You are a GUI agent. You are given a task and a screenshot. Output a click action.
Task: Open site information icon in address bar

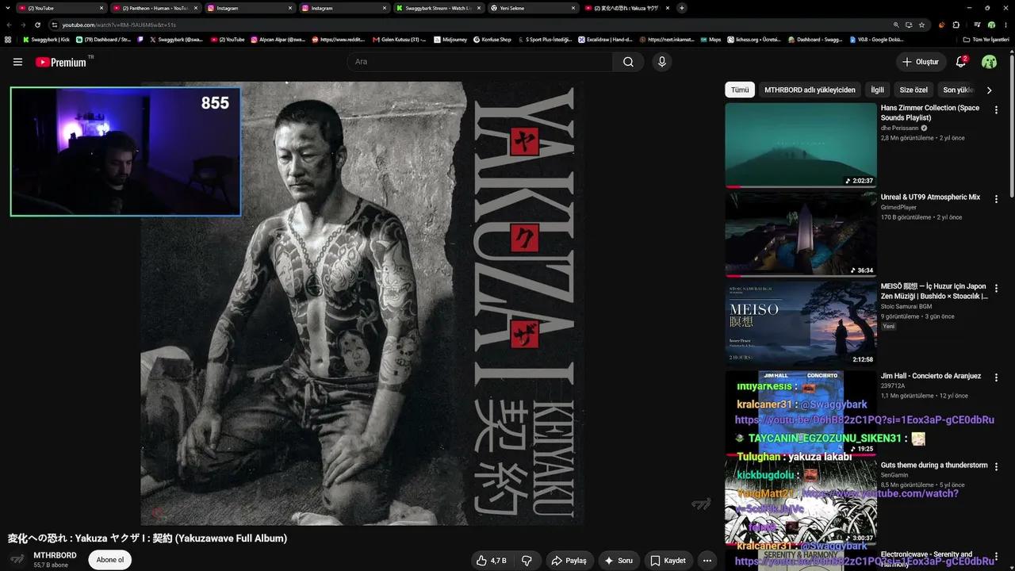pyautogui.click(x=56, y=25)
